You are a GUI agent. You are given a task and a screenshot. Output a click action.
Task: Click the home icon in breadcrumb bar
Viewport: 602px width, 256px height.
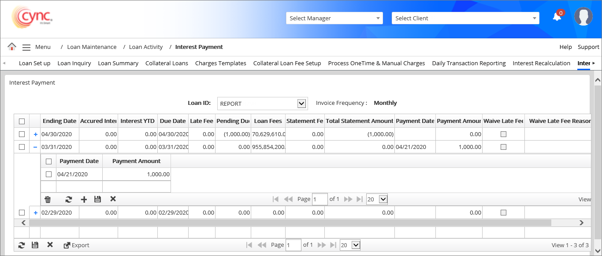tap(12, 47)
